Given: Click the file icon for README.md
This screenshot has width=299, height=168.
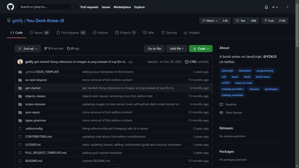Looking at the screenshot, I should [x=20, y=161].
